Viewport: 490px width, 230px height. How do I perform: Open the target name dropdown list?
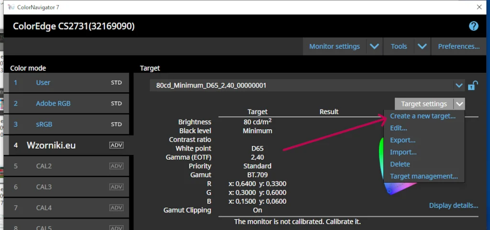tap(459, 86)
